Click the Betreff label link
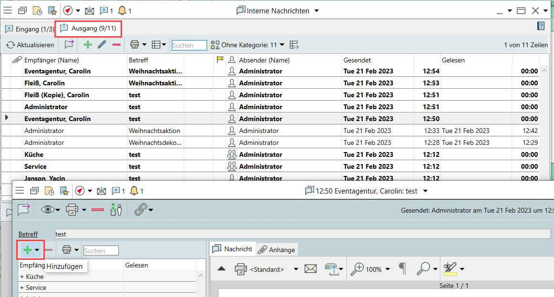This screenshot has height=297, width=554. (28, 234)
